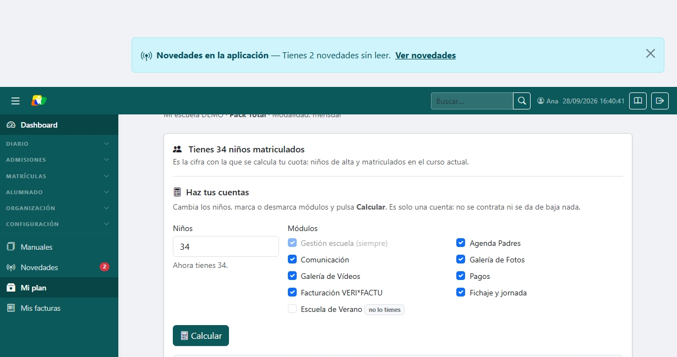Enable the Escuela de Verano module
Viewport: 677px width, 357px height.
(292, 309)
